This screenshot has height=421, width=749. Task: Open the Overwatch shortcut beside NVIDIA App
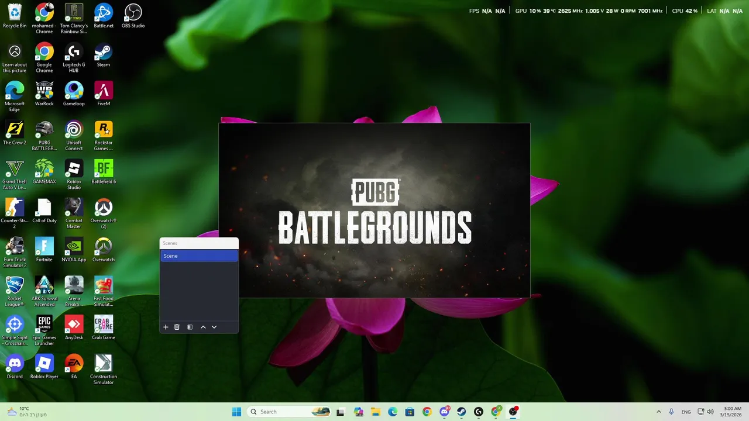point(104,250)
